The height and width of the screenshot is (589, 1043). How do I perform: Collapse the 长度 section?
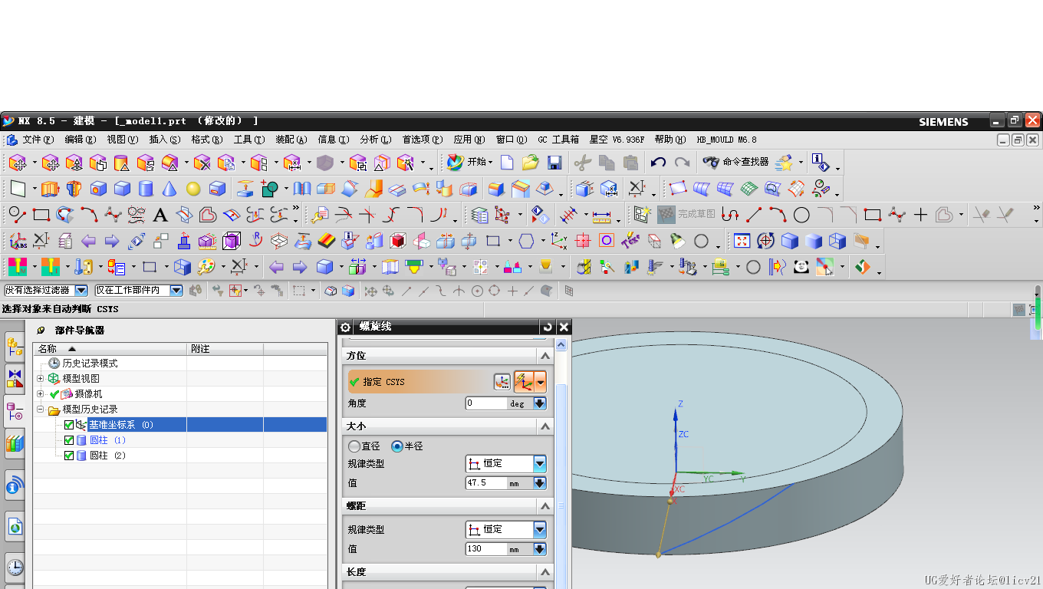click(545, 572)
